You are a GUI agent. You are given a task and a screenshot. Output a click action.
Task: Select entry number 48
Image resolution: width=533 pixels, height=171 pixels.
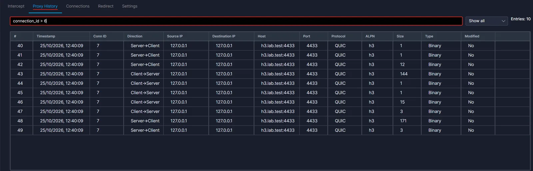click(270, 121)
